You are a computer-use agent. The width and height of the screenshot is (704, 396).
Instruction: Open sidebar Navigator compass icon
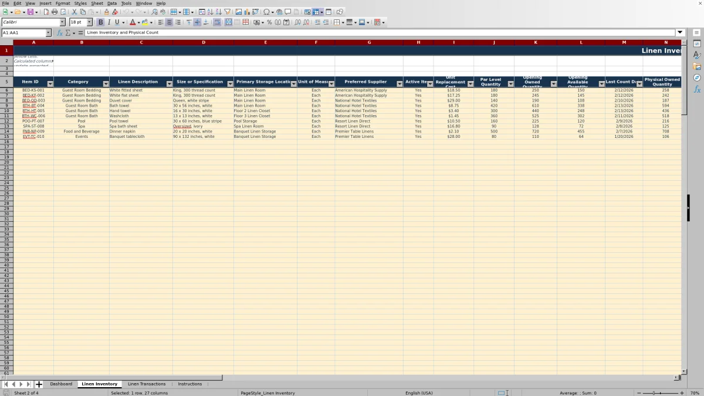pyautogui.click(x=697, y=77)
